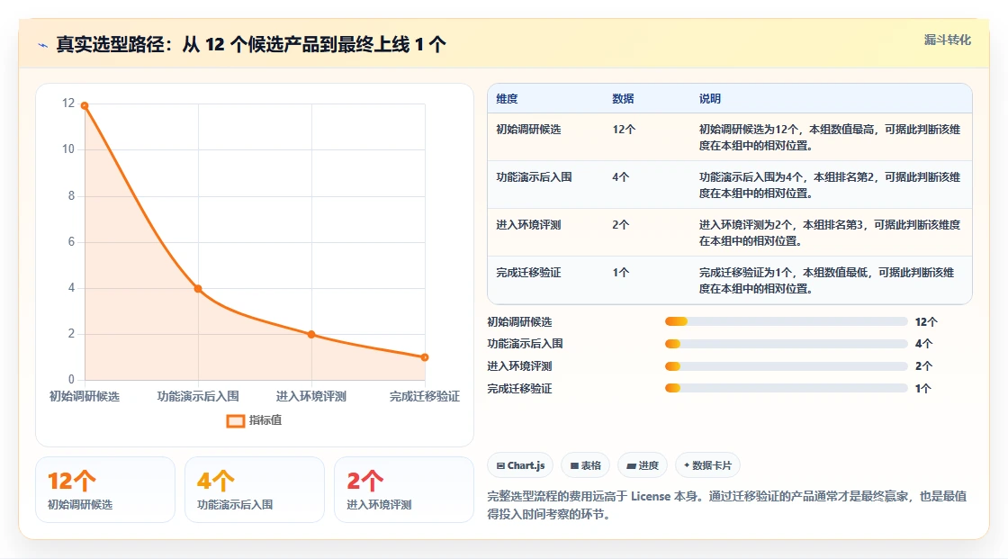Click description starting 初始调研候选为12个
Screen dimensions: 1008x559
[x=829, y=137]
